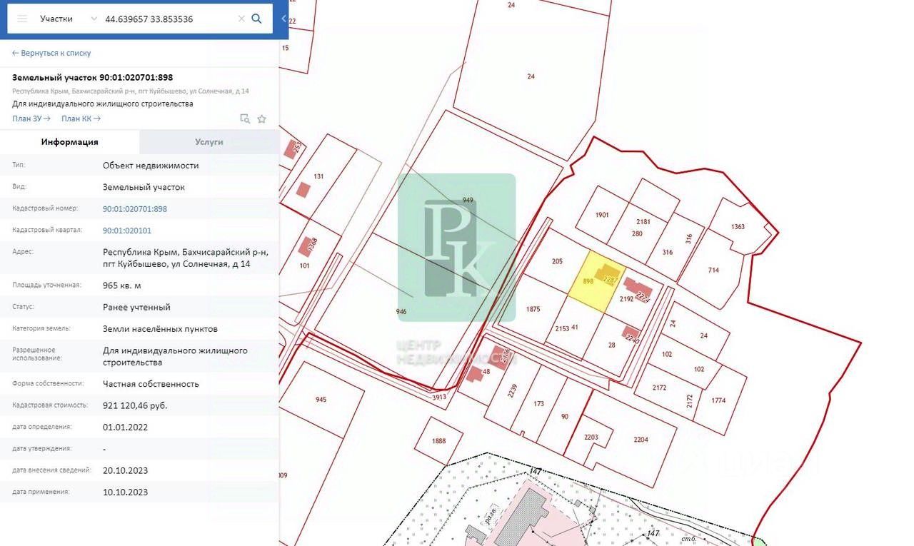Clear the search field with X icon
This screenshot has width=914, height=546.
click(241, 19)
